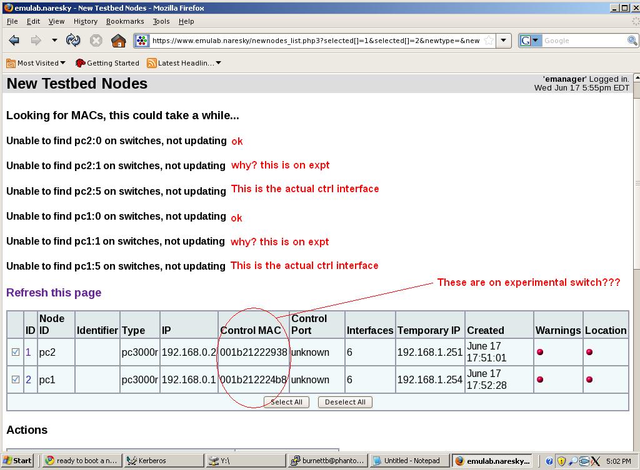
Task: Go to the Home page
Action: click(x=118, y=41)
